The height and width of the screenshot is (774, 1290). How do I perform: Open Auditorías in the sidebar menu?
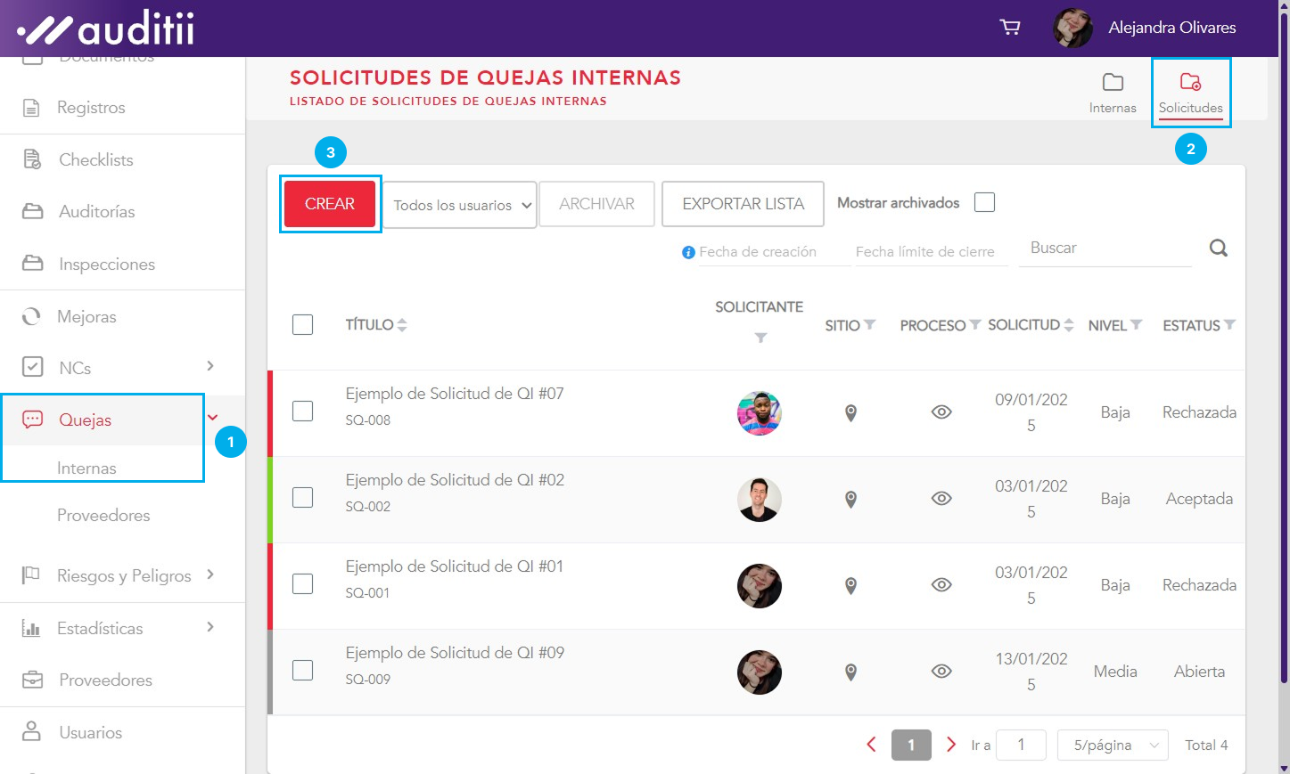coord(96,212)
